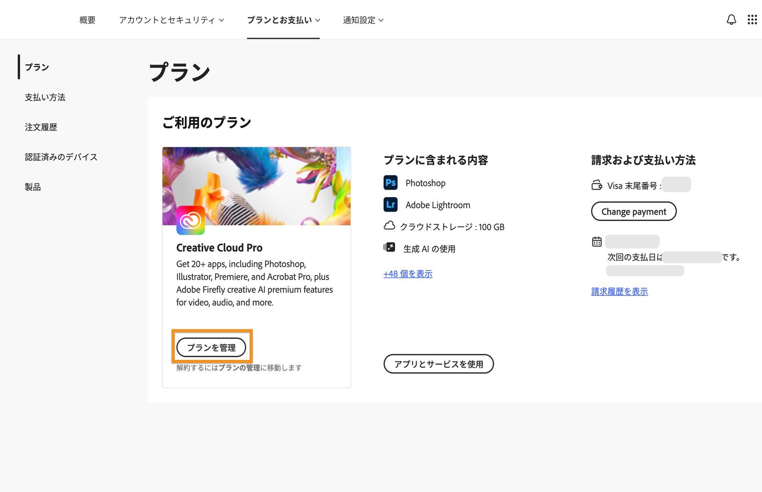Image resolution: width=762 pixels, height=492 pixels.
Task: Go to the 概要 tab
Action: 88,20
